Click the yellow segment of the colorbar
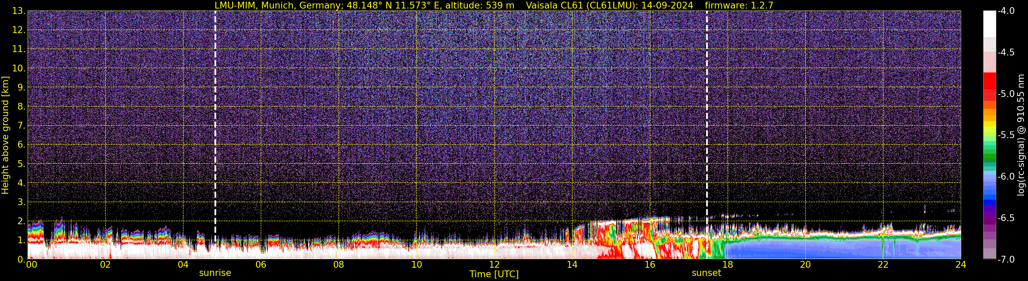The image size is (1028, 281). pos(990,124)
